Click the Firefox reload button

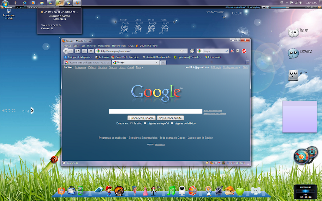[x=77, y=51]
